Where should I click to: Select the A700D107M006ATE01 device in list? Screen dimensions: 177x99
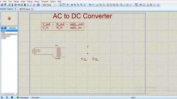pos(9,34)
